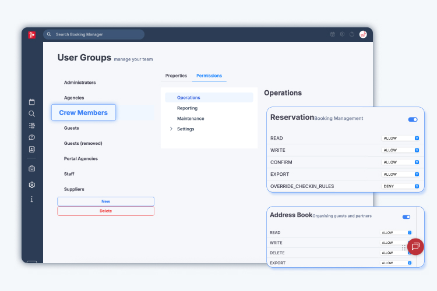Click the briefcase icon in sidebar
Image resolution: width=437 pixels, height=291 pixels.
pyautogui.click(x=32, y=168)
